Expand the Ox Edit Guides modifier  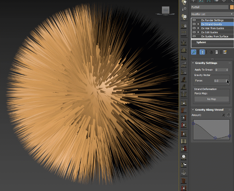[x=199, y=32]
